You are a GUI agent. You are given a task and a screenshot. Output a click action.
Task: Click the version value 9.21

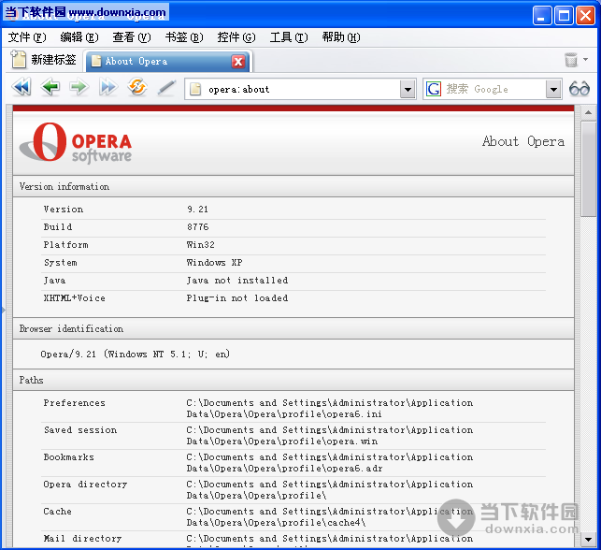click(198, 210)
